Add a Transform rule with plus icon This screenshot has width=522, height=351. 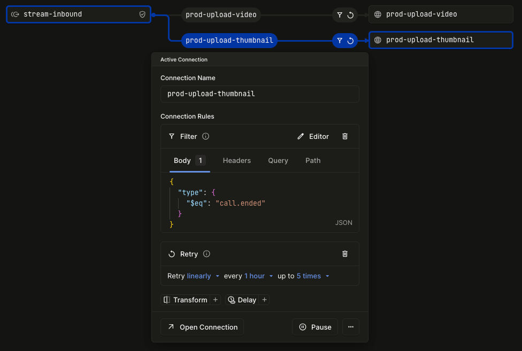216,300
